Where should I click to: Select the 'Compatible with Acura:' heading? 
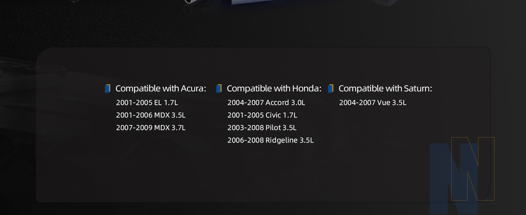[x=161, y=89]
